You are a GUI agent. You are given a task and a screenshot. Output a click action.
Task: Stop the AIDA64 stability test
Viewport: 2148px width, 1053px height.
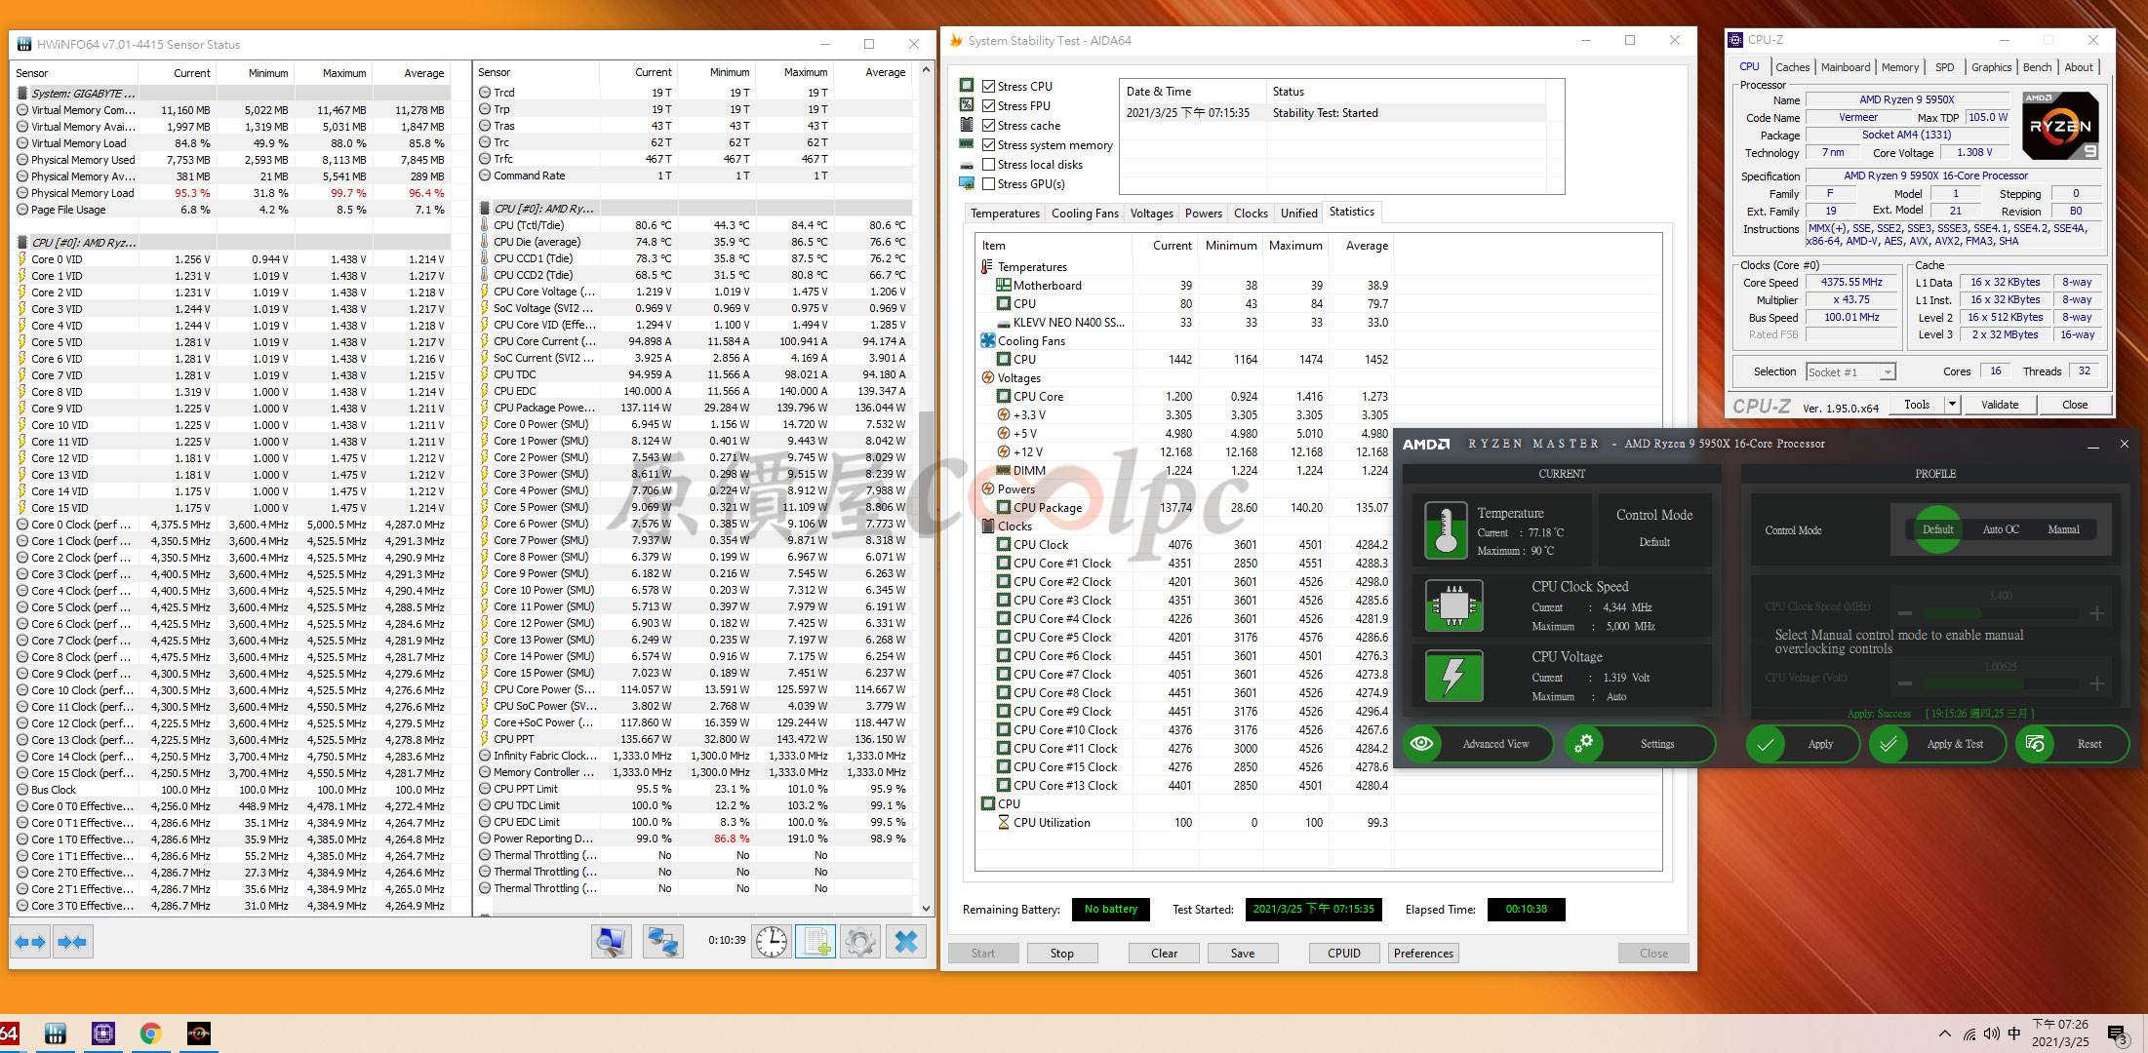tap(1061, 954)
